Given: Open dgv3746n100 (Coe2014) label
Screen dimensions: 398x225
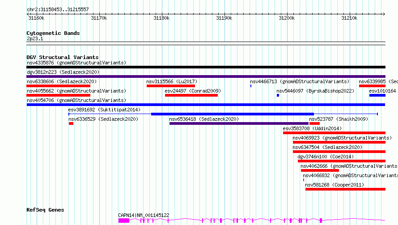Looking at the screenshot, I should (x=326, y=157).
